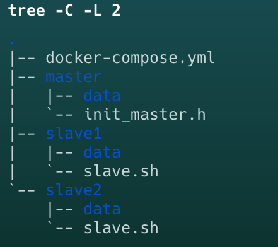Open the data folder inside slave2
278x247 pixels.
[x=102, y=209]
